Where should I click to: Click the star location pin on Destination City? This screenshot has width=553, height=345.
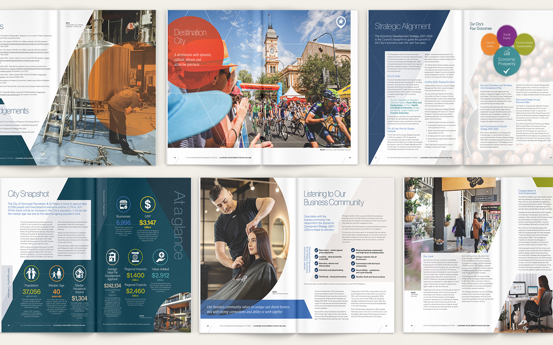click(341, 22)
